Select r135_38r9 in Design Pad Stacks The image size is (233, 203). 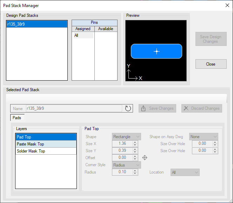coord(36,24)
